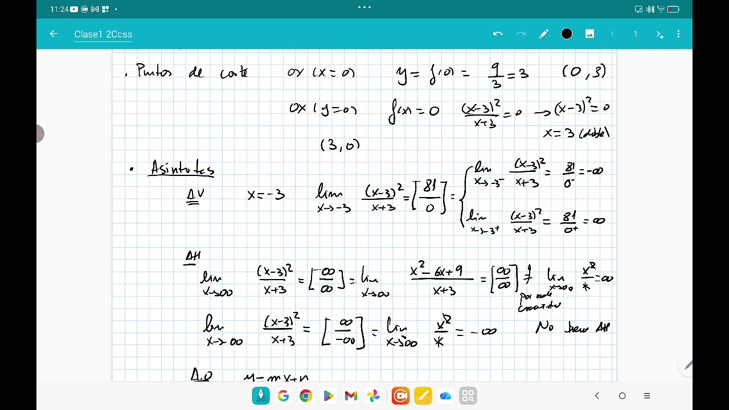
Task: Tap the system home circle button
Action: point(622,396)
